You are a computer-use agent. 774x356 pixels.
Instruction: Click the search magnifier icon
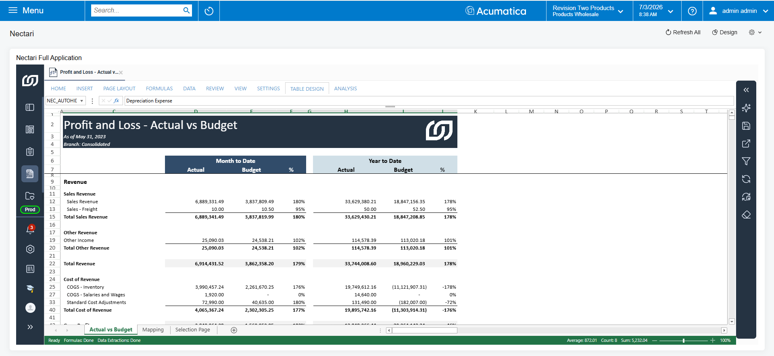tap(186, 10)
